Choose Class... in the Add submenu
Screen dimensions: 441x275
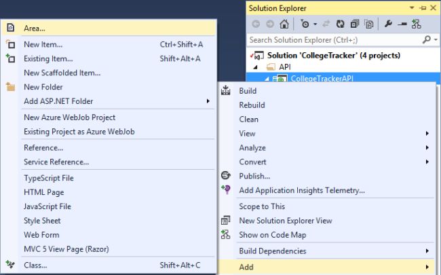35,265
